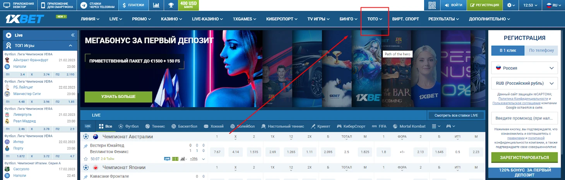Screen dimensions: 565x180
Task: Open the trophy results icon
Action: (x=171, y=5)
